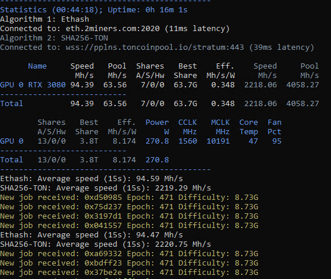The image size is (331, 279).
Task: Select GPU 0 TON shares 13/0/0
Action: 52,141
